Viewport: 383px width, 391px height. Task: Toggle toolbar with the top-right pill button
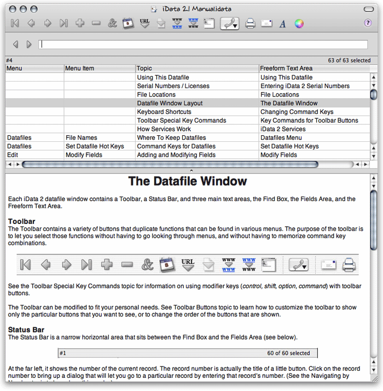pos(369,9)
